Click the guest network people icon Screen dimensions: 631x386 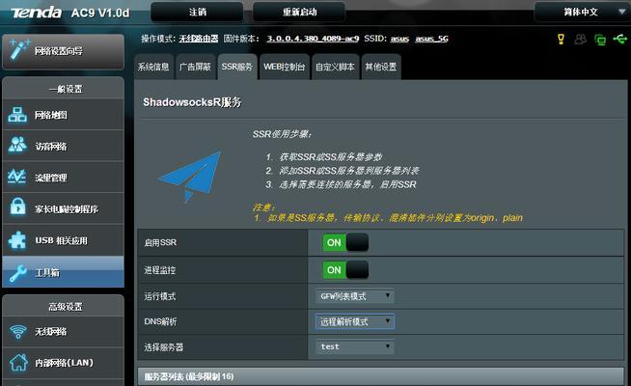coord(17,145)
